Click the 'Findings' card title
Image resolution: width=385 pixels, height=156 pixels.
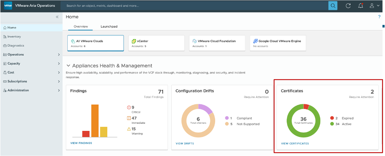[x=78, y=91]
